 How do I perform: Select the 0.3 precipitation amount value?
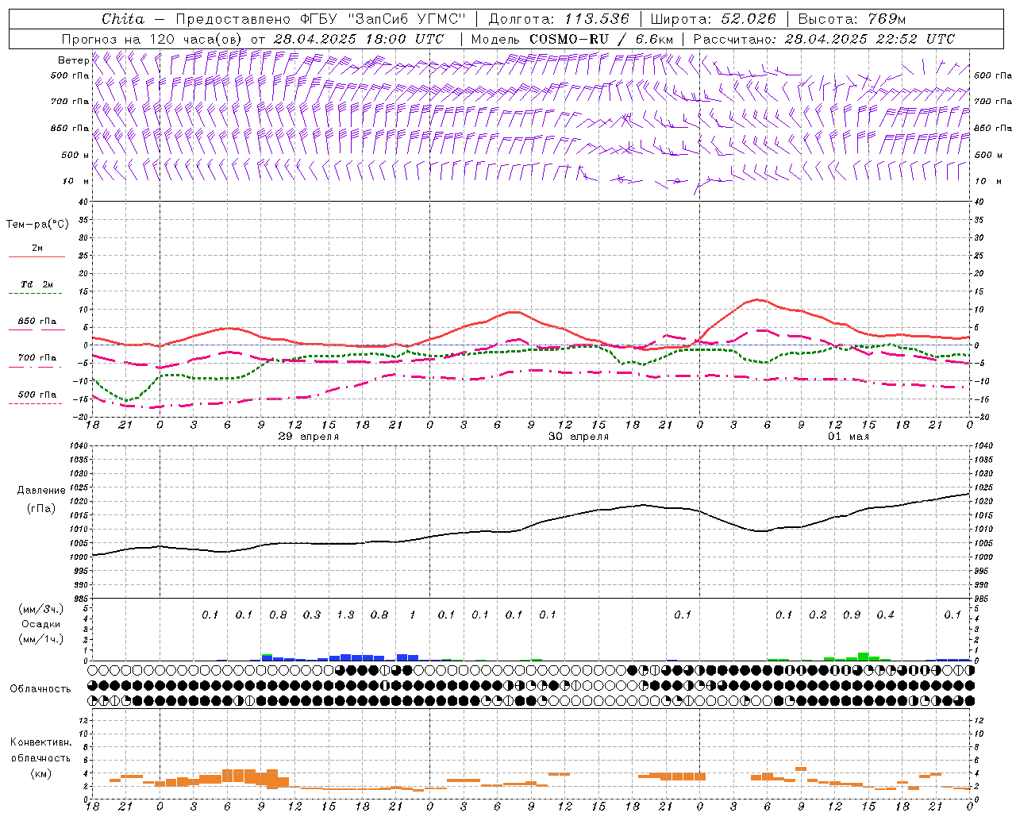[x=312, y=615]
